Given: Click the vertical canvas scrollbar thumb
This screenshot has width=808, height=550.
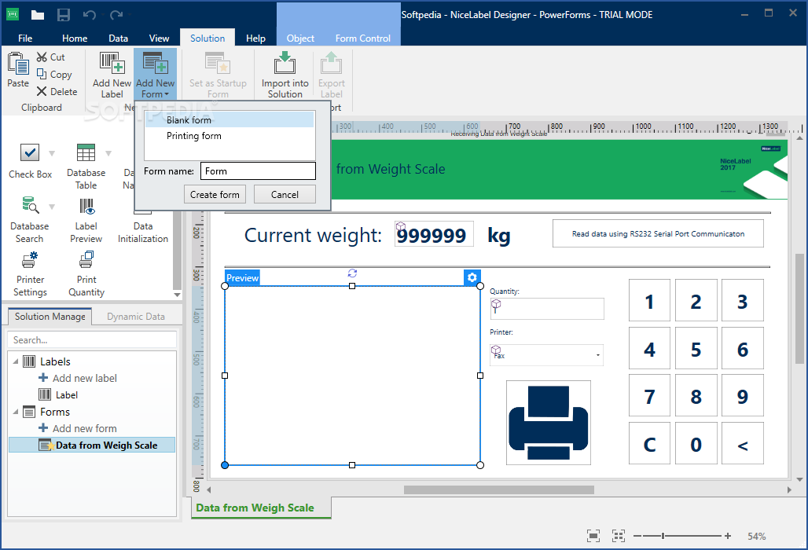Looking at the screenshot, I should pyautogui.click(x=799, y=309).
